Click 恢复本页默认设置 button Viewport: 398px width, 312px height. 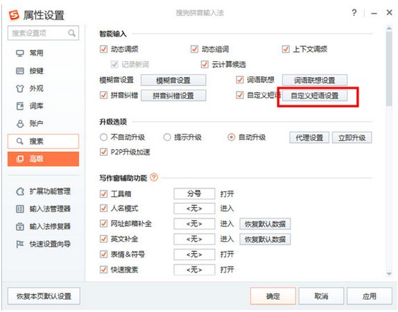tap(44, 296)
